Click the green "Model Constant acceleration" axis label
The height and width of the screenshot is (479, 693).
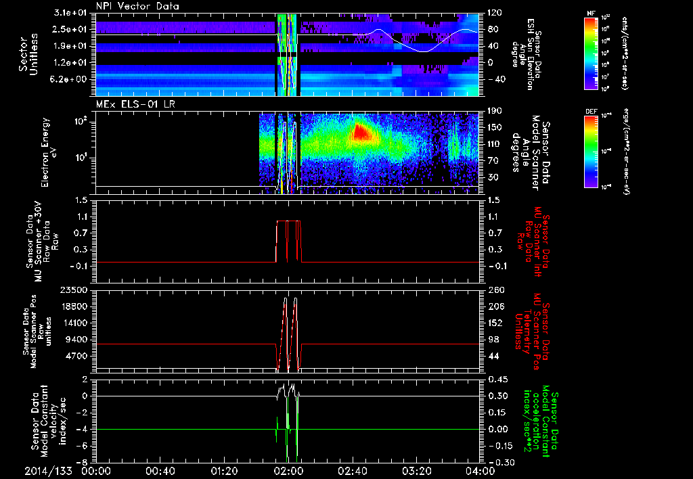539,421
